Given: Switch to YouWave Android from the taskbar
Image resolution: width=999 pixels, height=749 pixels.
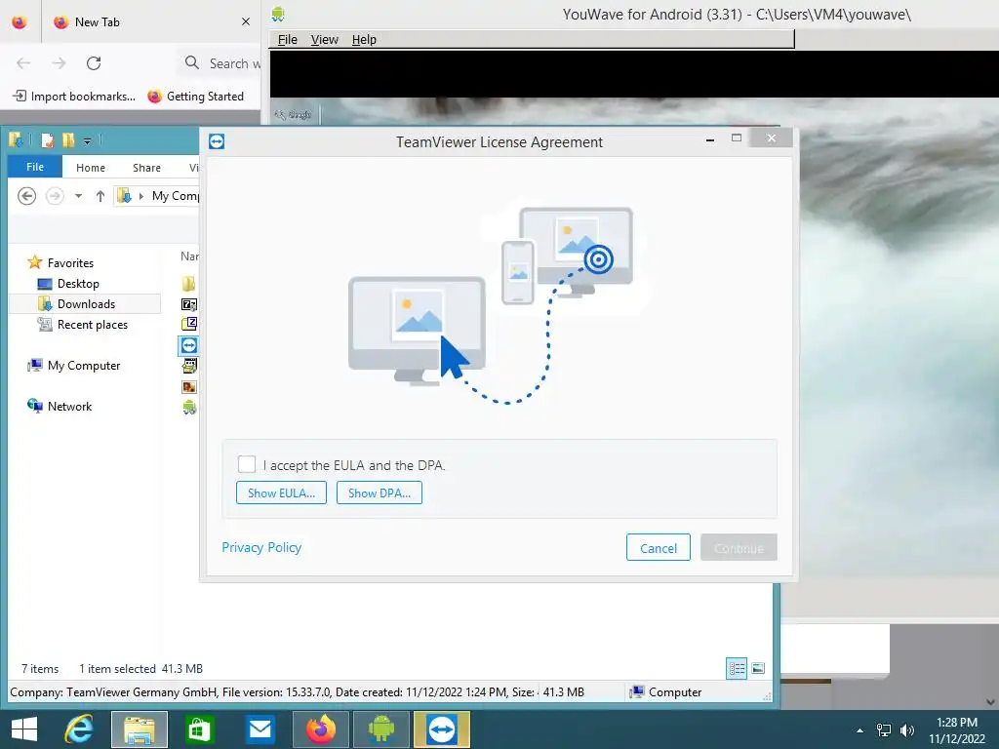Looking at the screenshot, I should tap(381, 729).
